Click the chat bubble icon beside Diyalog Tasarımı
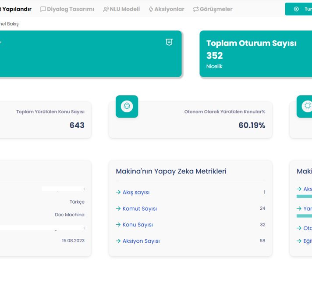 43,9
